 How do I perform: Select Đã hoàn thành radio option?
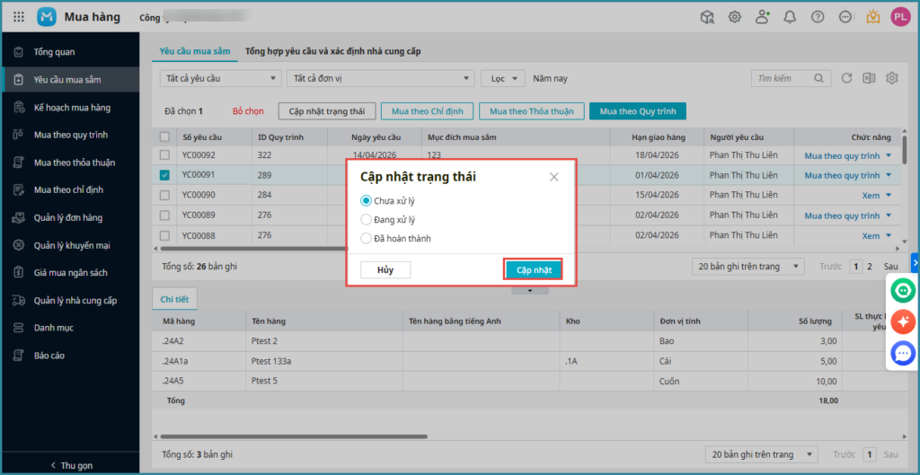coord(366,239)
